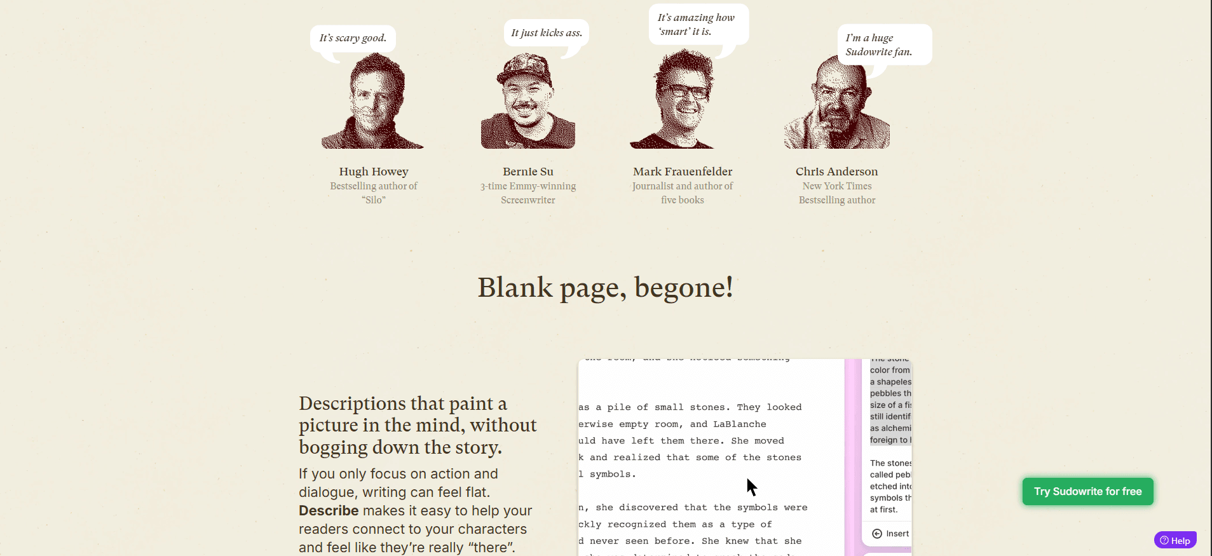Click the "Blank page, begone!" heading

(x=605, y=288)
